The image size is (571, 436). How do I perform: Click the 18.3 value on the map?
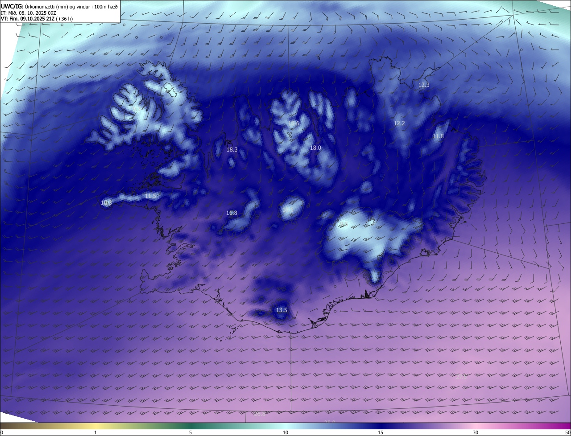[x=232, y=150]
